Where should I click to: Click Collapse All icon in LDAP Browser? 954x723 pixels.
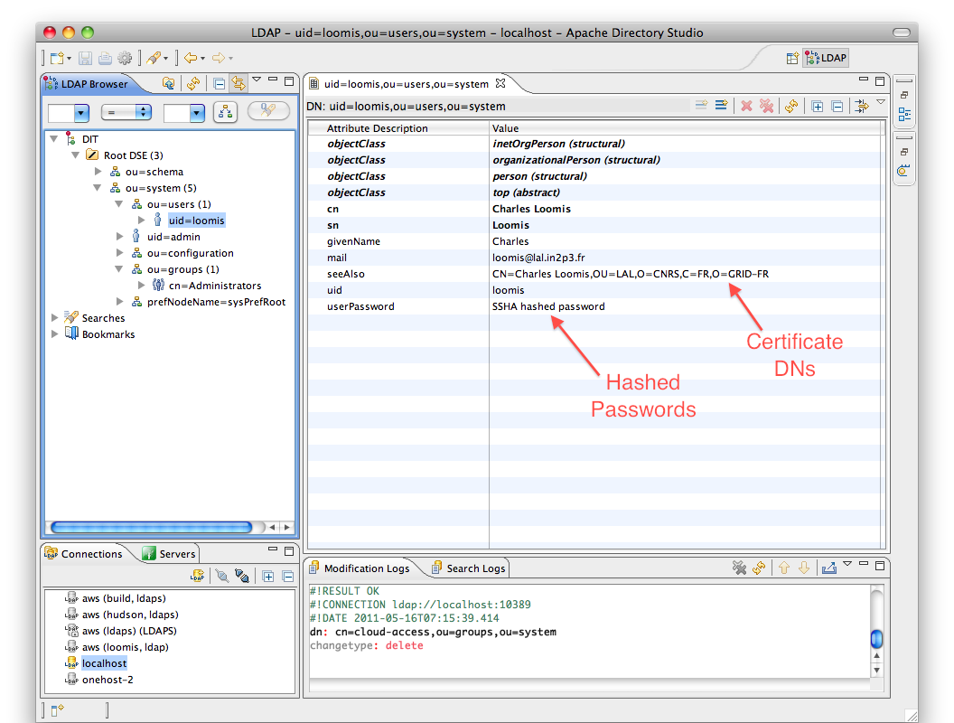(x=219, y=83)
